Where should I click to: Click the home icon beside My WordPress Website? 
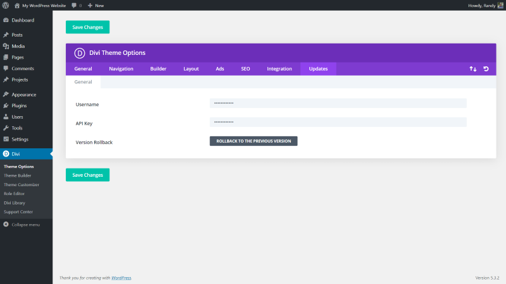[17, 6]
